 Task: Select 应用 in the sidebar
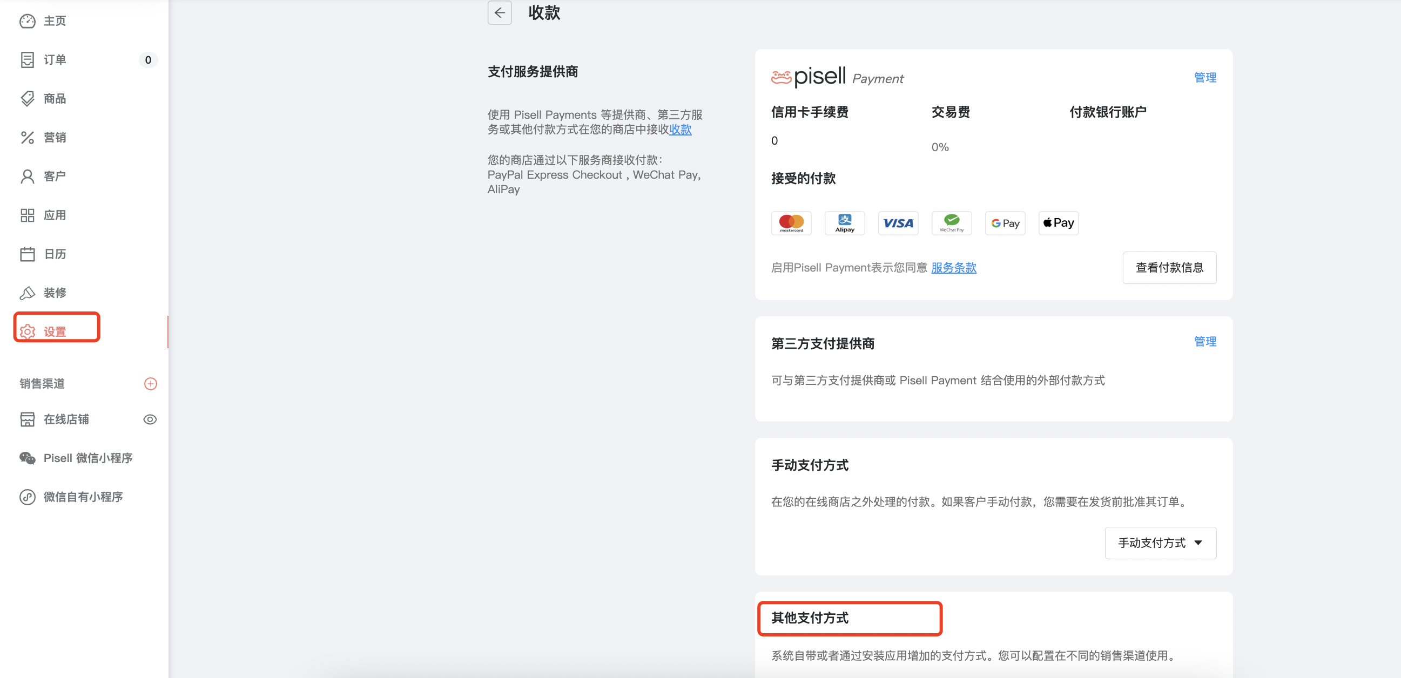click(55, 215)
